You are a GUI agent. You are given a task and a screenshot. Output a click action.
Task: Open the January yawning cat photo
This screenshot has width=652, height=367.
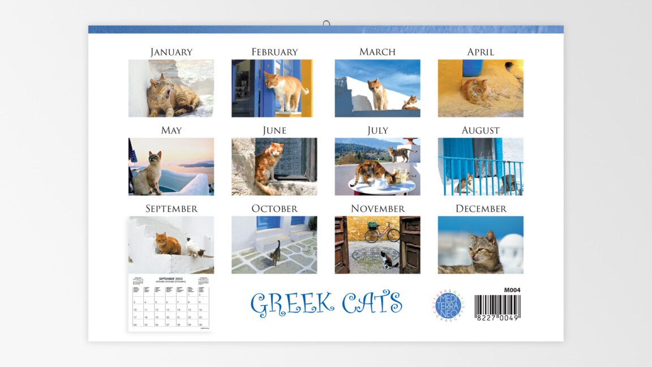(171, 88)
